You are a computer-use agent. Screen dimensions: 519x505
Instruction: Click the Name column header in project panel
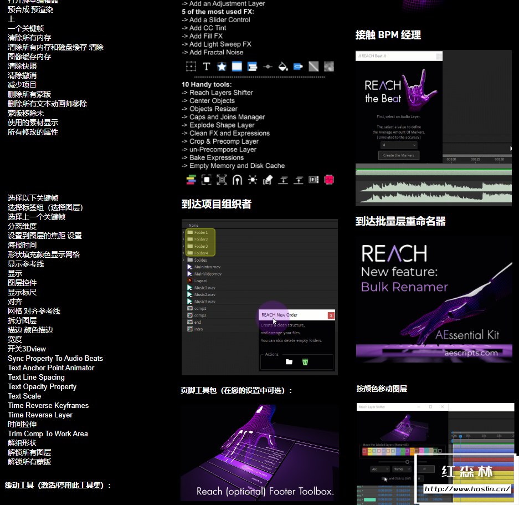coord(193,225)
